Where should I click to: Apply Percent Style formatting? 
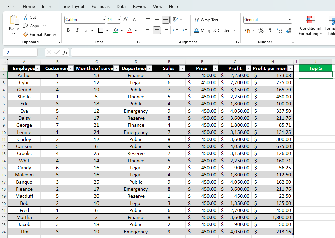click(261, 30)
